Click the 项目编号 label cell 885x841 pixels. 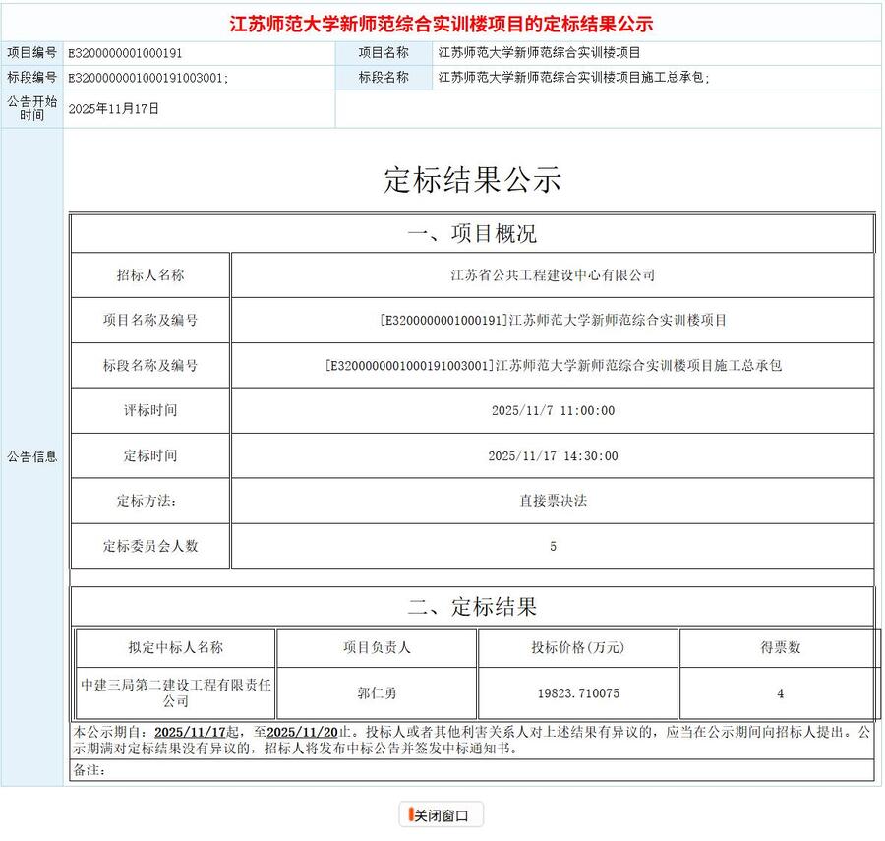[31, 54]
